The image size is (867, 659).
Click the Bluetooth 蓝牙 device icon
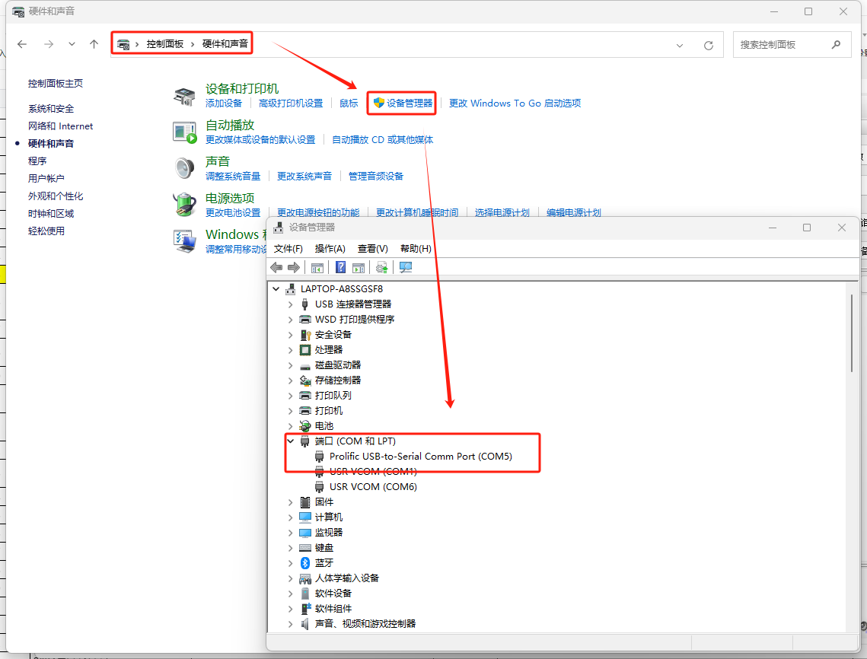tap(305, 563)
